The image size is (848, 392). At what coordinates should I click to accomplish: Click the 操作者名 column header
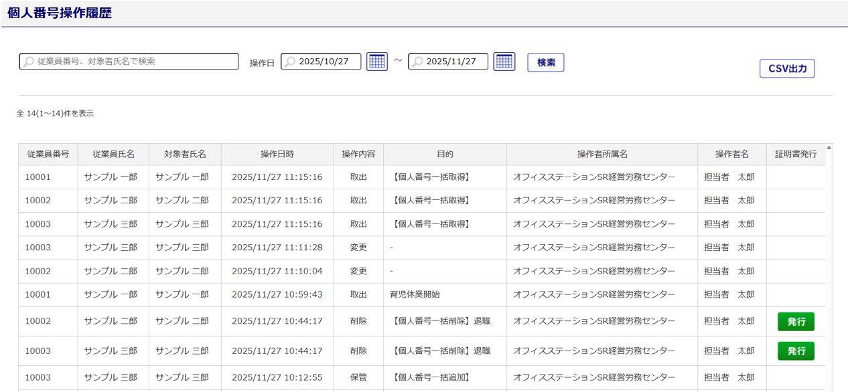click(731, 154)
